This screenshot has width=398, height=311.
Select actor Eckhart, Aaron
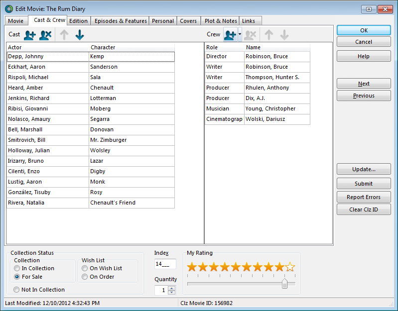[48, 67]
